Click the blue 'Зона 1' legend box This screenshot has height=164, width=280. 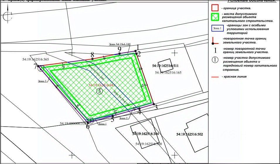(x=218, y=28)
